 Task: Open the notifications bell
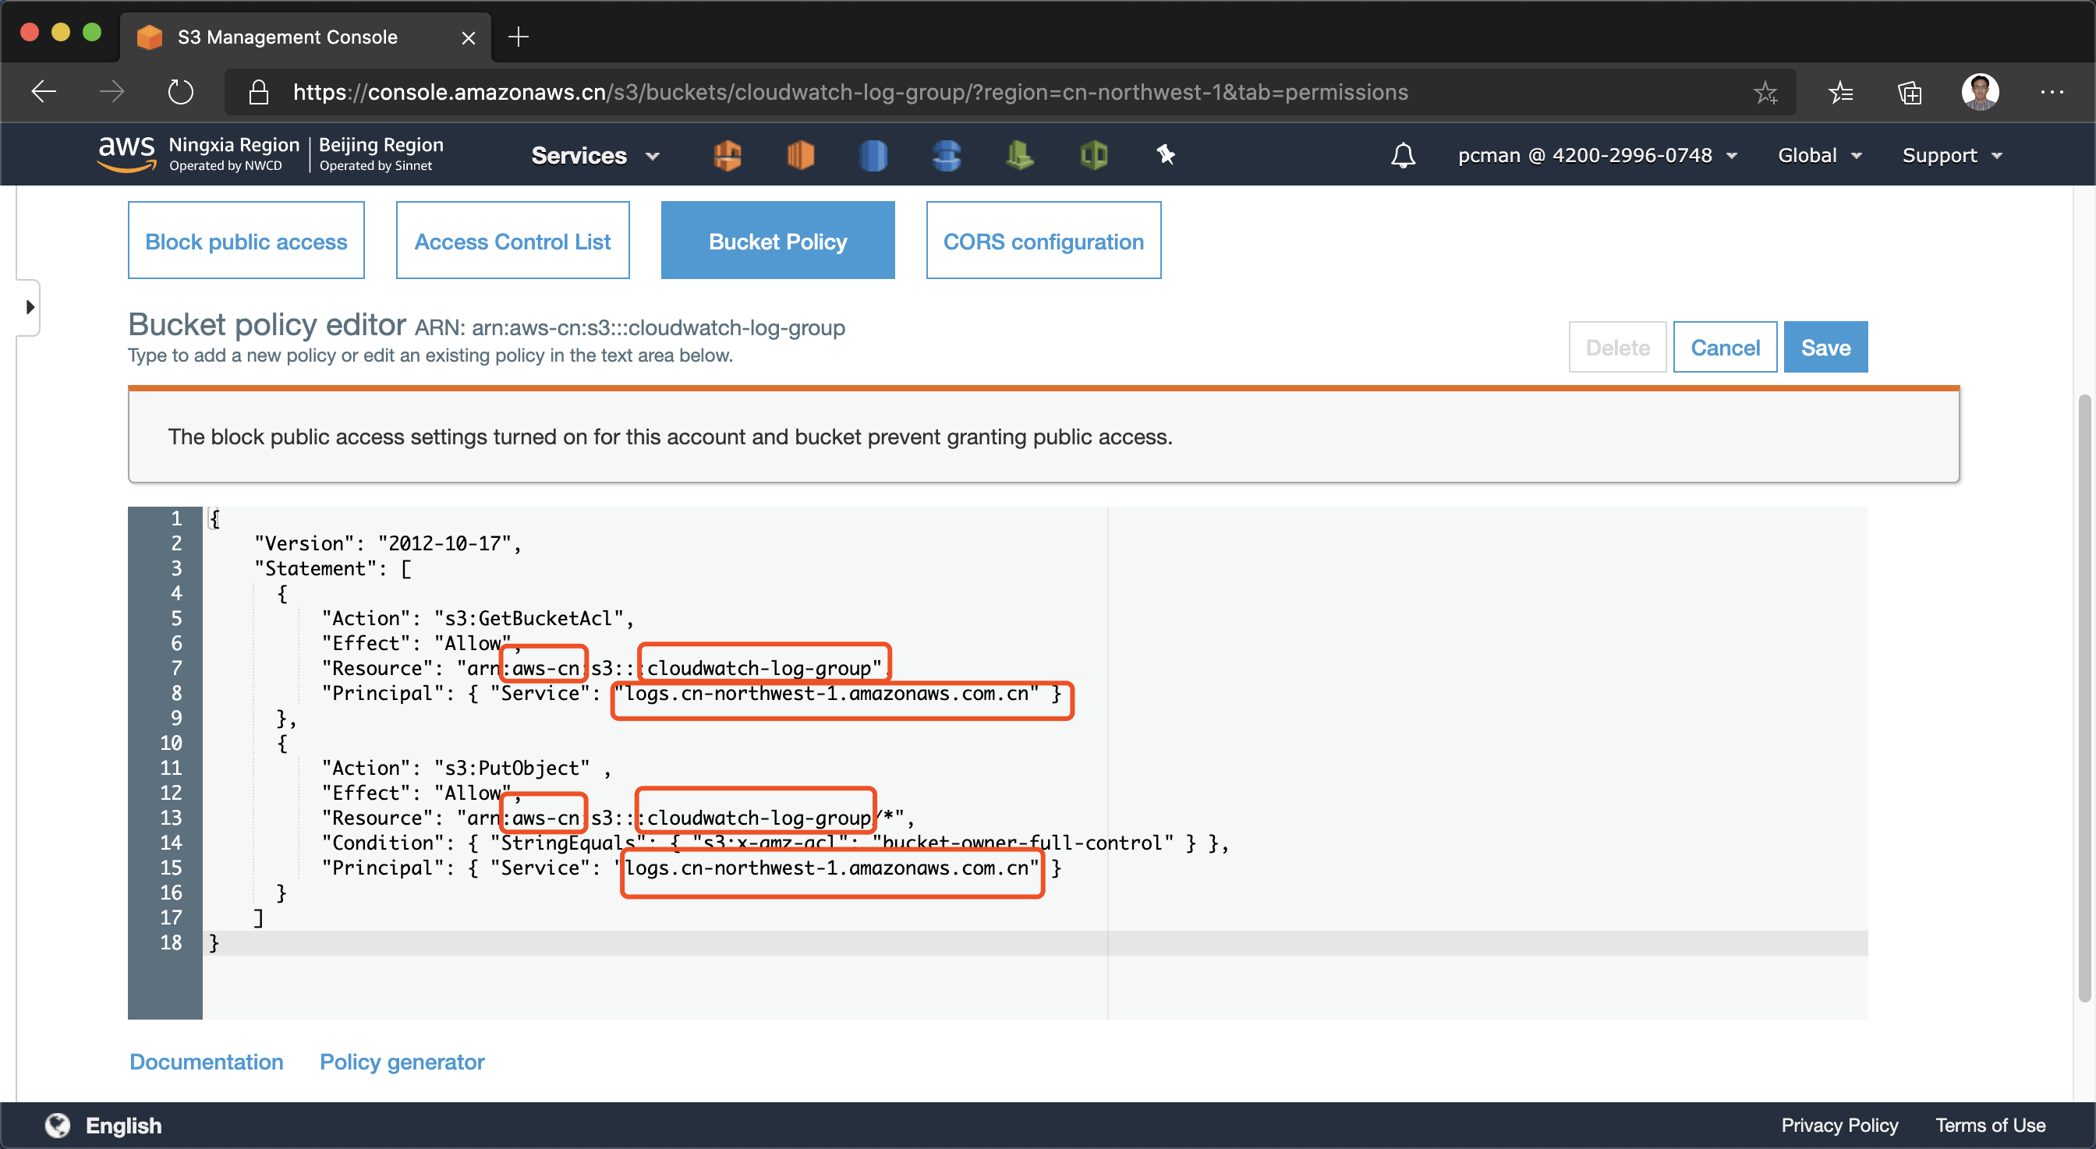tap(1403, 154)
